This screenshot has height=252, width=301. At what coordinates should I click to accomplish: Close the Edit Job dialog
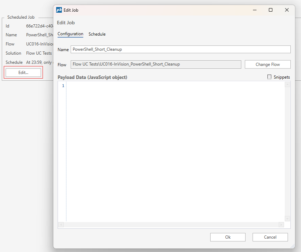tap(287, 10)
